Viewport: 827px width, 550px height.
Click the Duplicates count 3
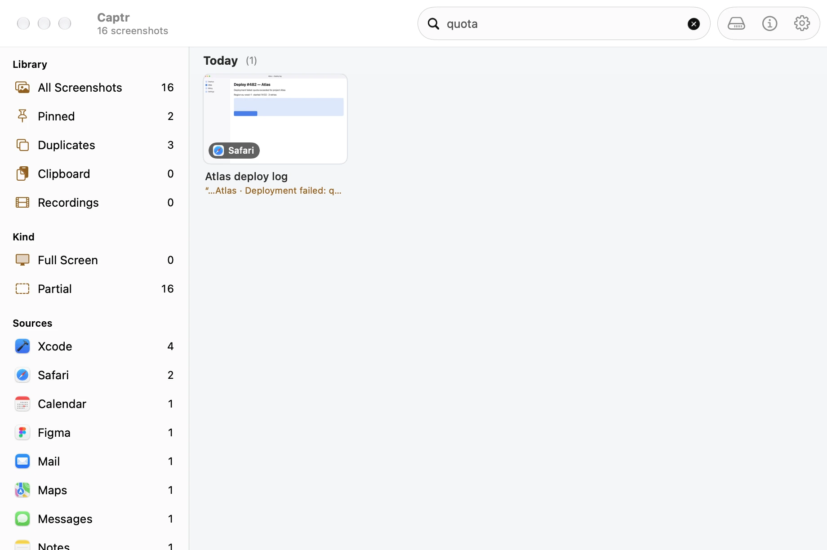click(x=170, y=145)
